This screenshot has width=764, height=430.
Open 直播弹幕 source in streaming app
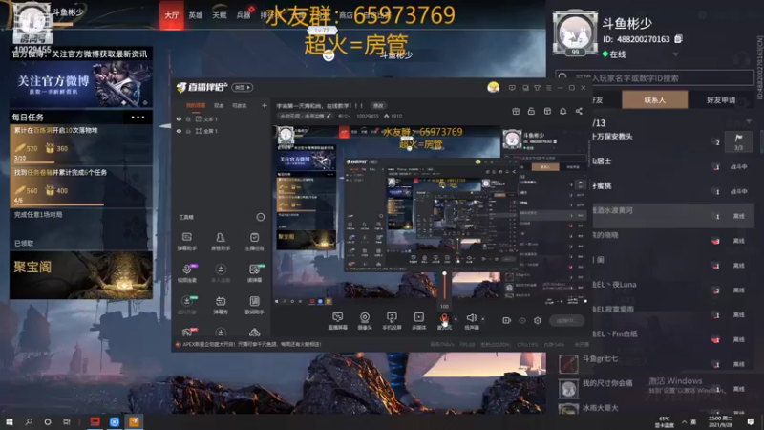[337, 321]
